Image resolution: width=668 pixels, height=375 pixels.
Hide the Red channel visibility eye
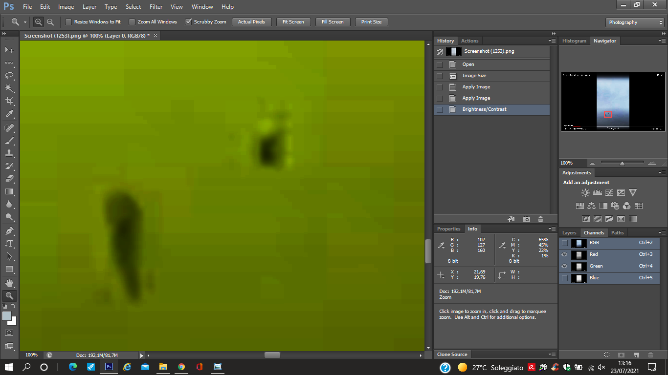565,254
